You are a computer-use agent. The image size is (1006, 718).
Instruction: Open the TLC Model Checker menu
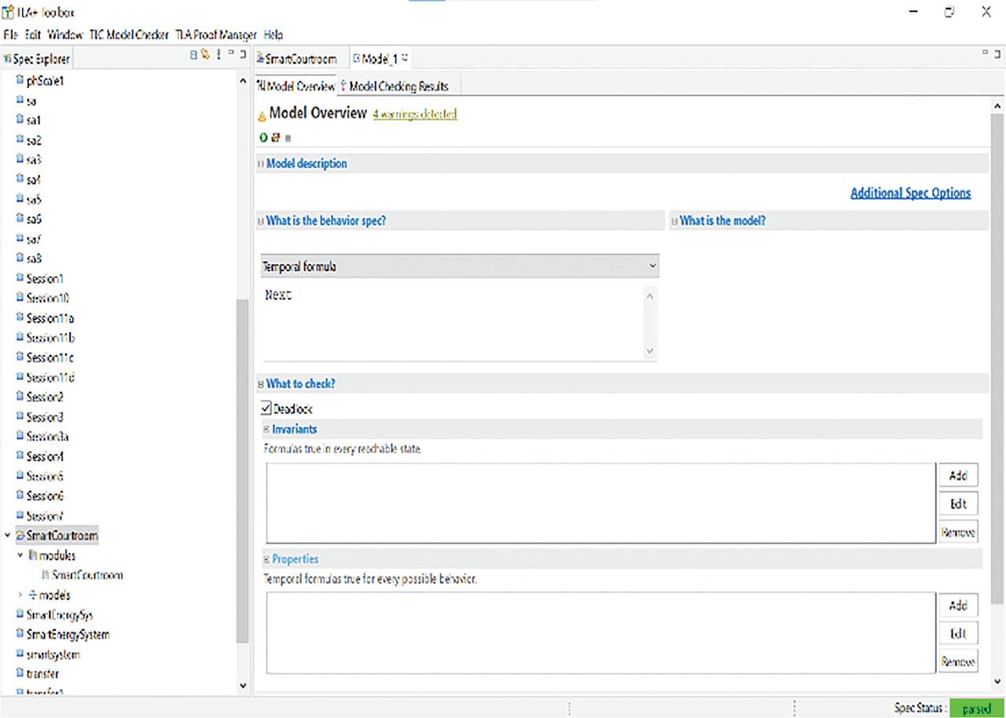(x=129, y=35)
